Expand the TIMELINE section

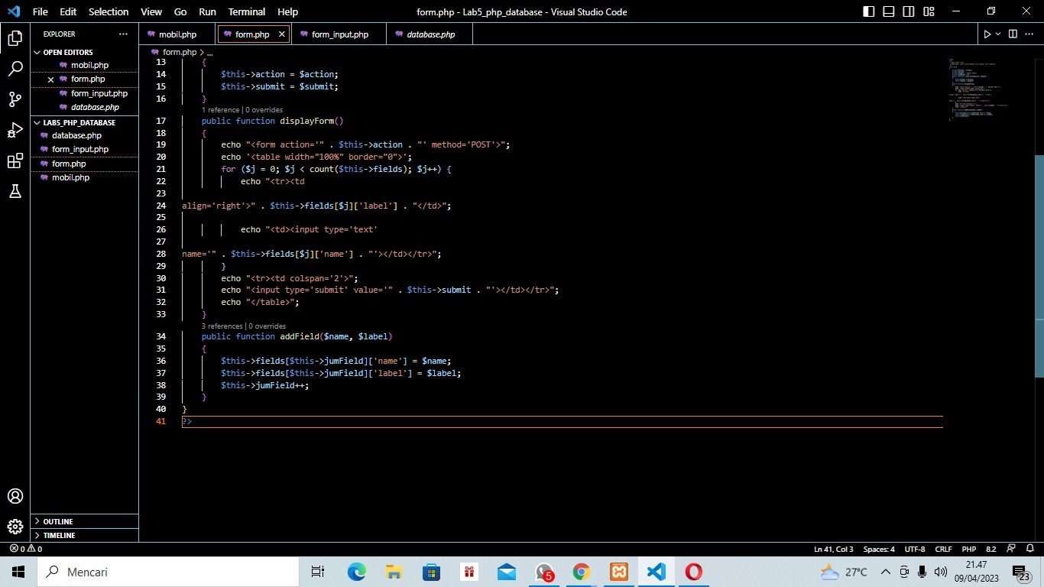59,535
